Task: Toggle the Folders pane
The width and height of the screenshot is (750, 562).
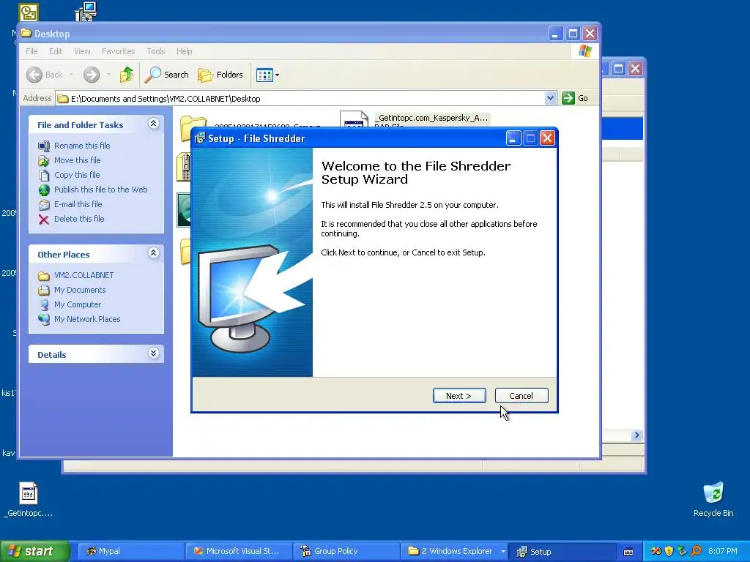Action: click(220, 75)
